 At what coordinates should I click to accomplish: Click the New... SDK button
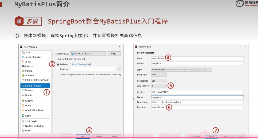(x=113, y=54)
